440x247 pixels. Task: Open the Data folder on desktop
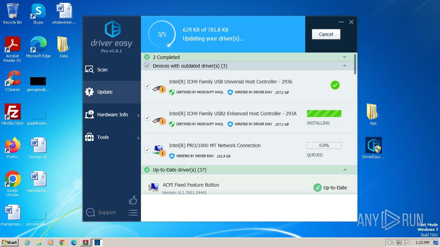(64, 47)
